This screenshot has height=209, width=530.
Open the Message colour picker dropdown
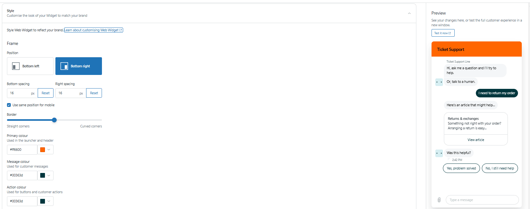[x=45, y=175]
